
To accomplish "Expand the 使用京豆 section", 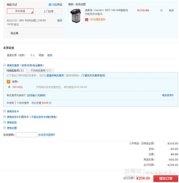I will coord(5,122).
